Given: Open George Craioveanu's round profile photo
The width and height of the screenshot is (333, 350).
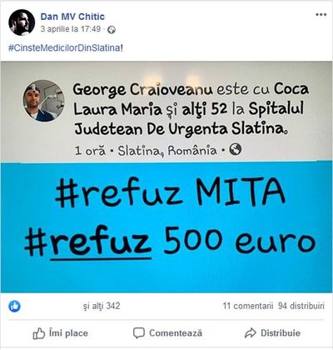Looking at the screenshot, I should coord(43,101).
